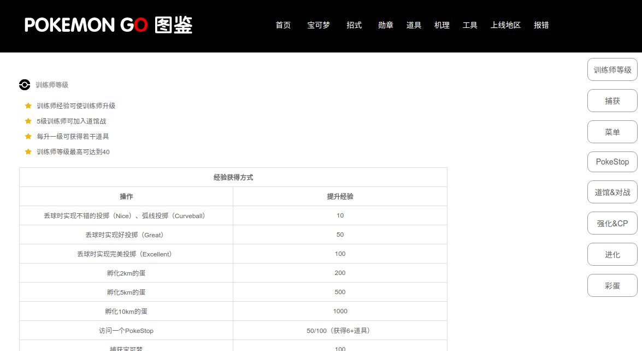
Task: Open the 道具 navigation item
Action: tap(414, 25)
